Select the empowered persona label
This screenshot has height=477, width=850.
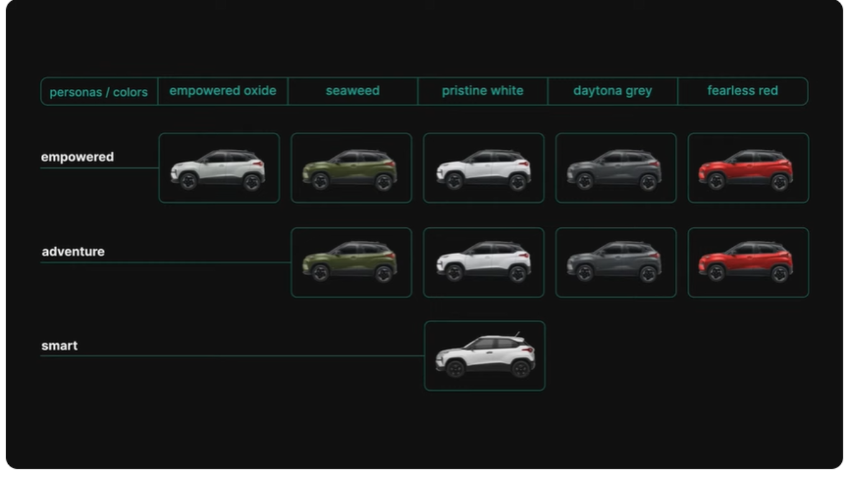pyautogui.click(x=78, y=157)
